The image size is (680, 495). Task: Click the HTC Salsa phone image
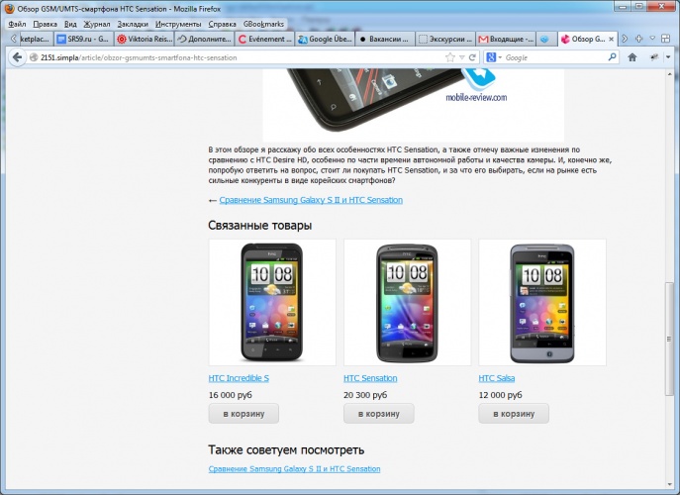point(542,302)
